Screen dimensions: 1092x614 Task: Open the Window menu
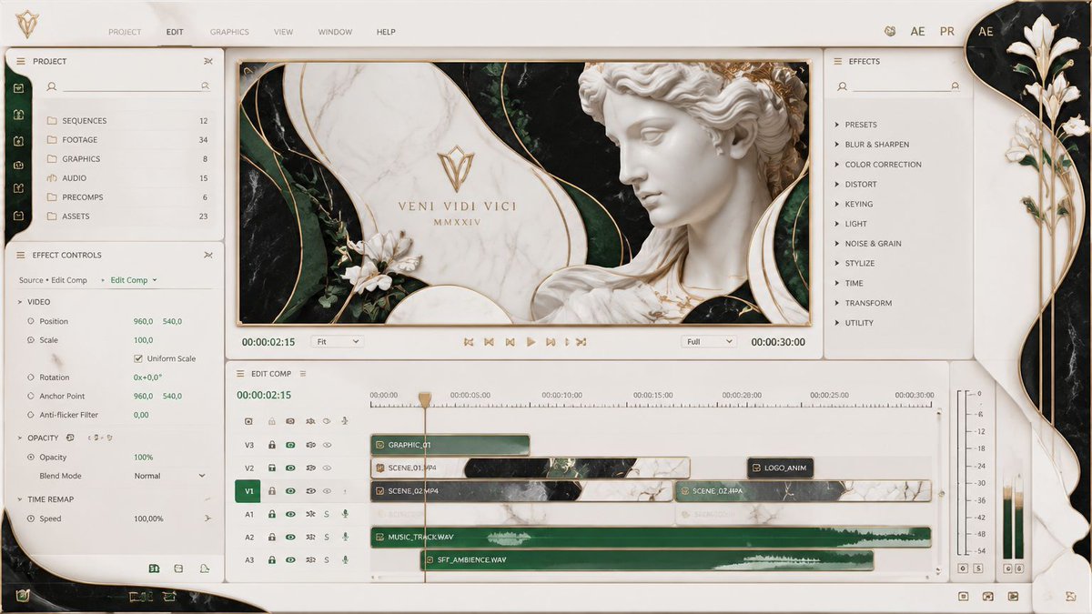click(335, 32)
